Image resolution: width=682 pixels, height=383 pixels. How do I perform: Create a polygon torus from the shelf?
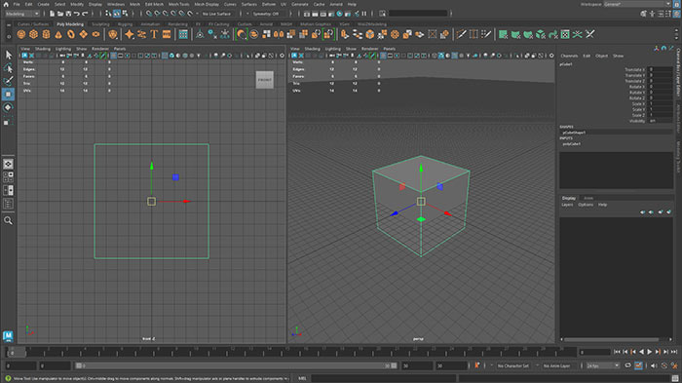click(71, 34)
